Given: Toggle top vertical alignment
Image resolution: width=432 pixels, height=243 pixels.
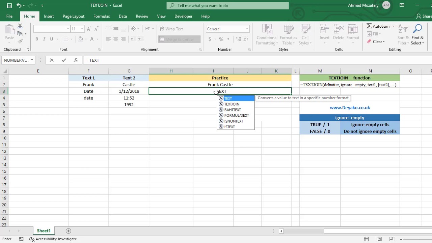Looking at the screenshot, I should [108, 29].
